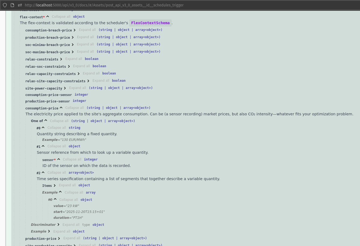
Task: Collapse all for the Example array
Action: point(74,192)
